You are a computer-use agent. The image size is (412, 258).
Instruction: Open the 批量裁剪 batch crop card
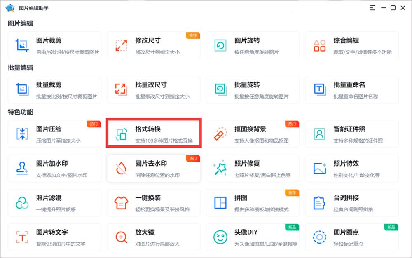(x=54, y=89)
